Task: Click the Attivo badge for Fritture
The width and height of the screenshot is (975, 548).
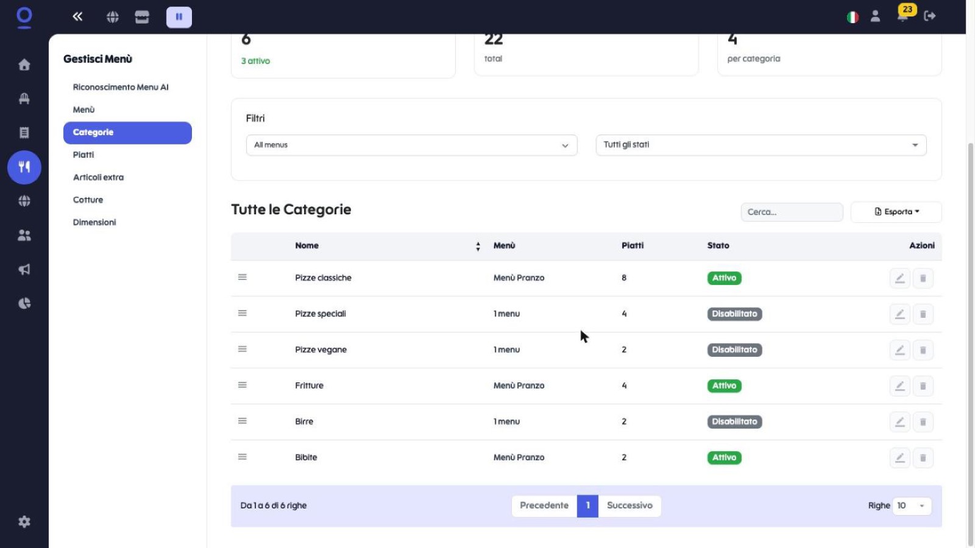Action: (x=725, y=386)
